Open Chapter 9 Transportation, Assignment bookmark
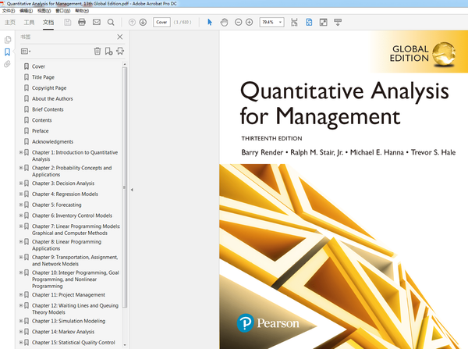The width and height of the screenshot is (468, 349). [75, 261]
